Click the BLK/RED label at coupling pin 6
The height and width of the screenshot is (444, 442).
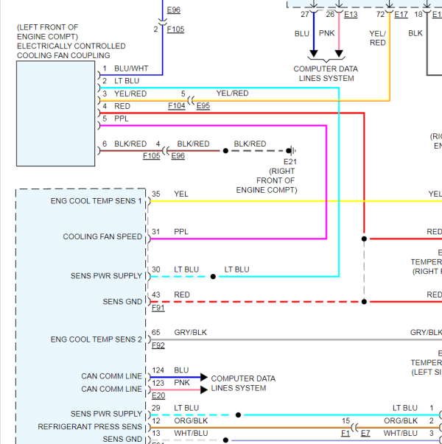130,144
